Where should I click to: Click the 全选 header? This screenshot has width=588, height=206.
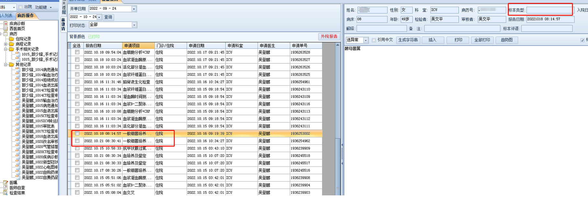click(x=77, y=46)
